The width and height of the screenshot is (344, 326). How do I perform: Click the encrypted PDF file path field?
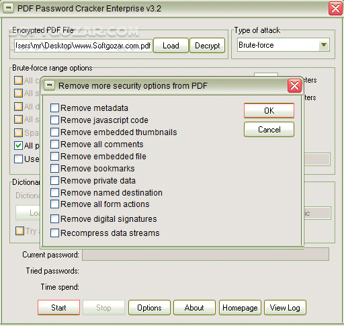tap(83, 46)
